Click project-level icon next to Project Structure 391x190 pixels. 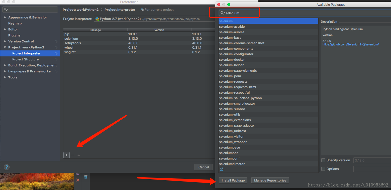click(x=56, y=59)
